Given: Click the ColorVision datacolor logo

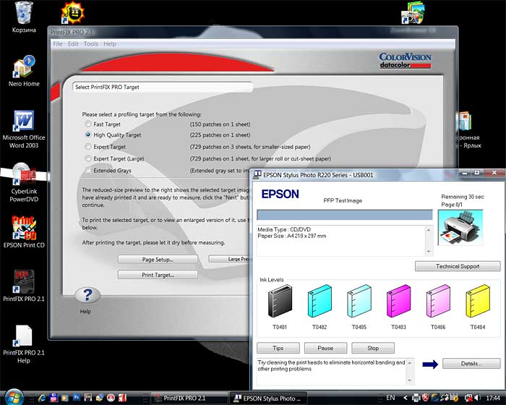Looking at the screenshot, I should [405, 61].
